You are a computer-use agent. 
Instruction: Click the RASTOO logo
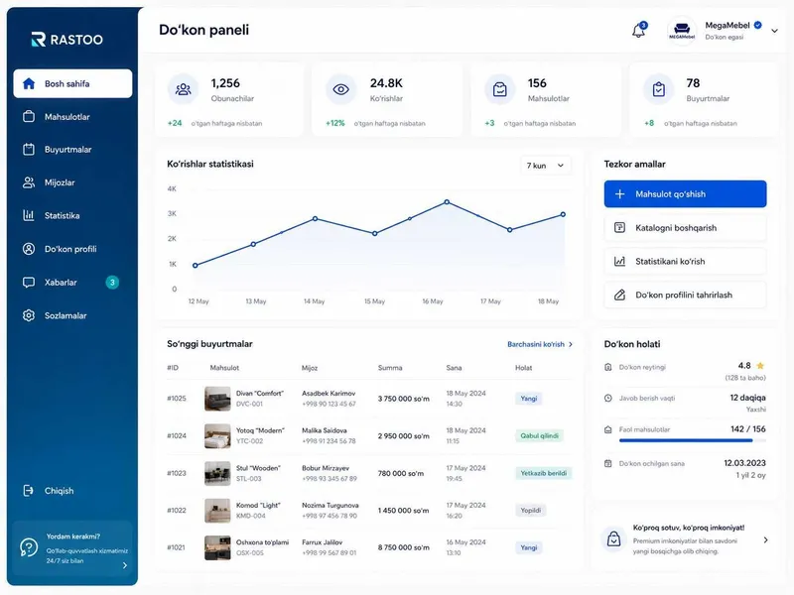tap(66, 40)
